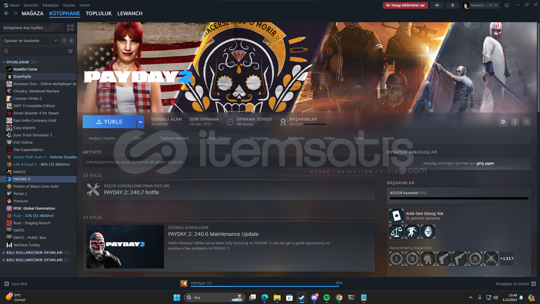Toggle the ready-to-play filter icon
Viewport: 540px width, 304px height.
[71, 41]
